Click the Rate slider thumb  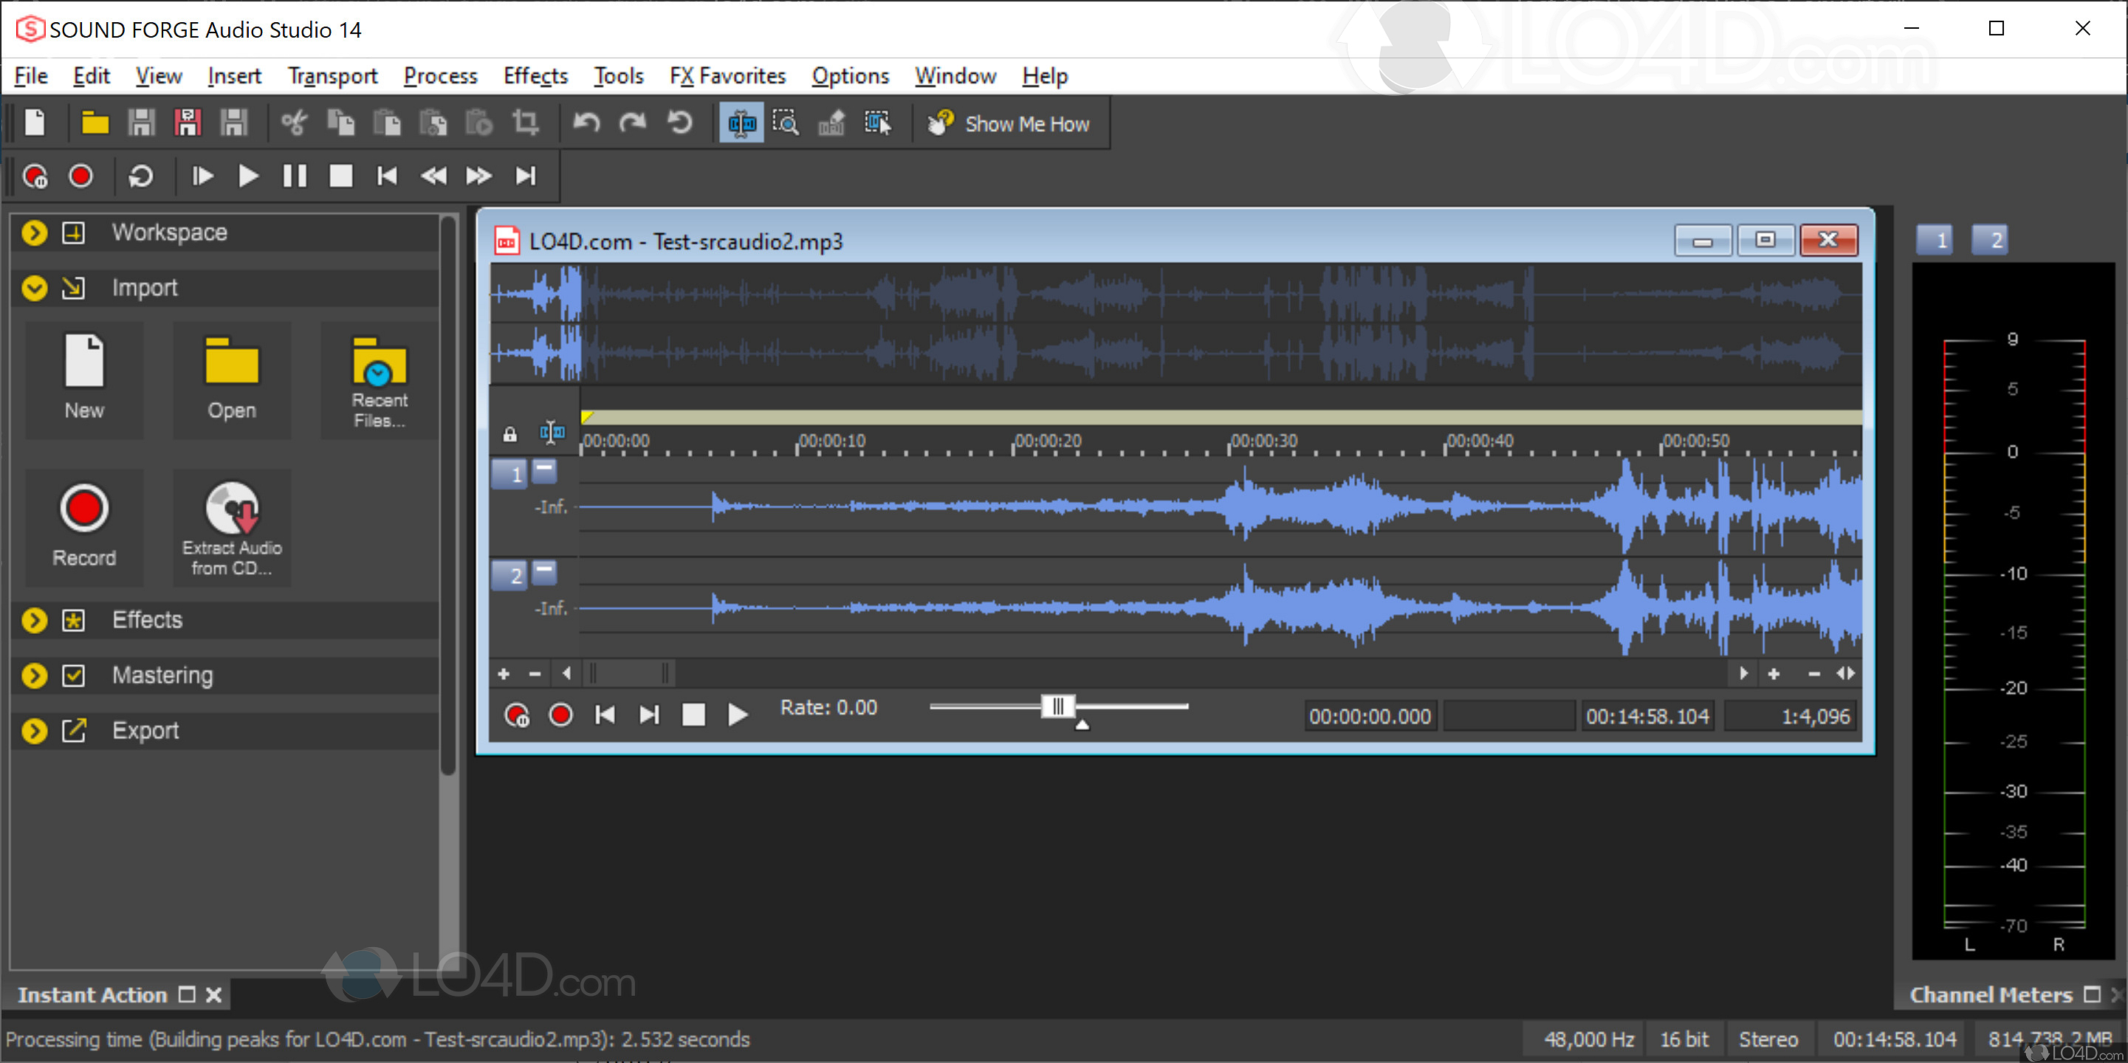click(x=1057, y=706)
